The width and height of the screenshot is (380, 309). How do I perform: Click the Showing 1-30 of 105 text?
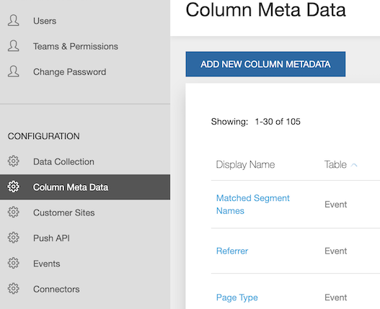256,122
